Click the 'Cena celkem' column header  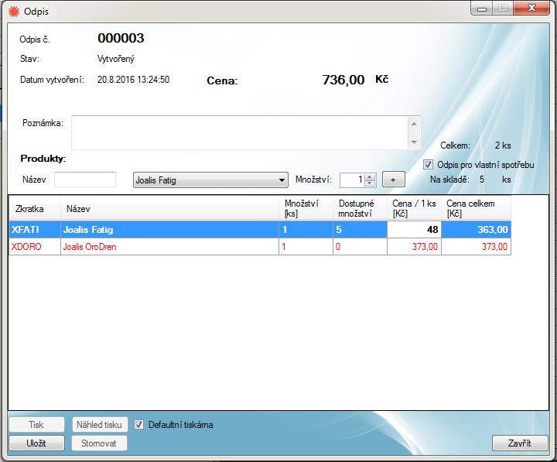tap(476, 209)
